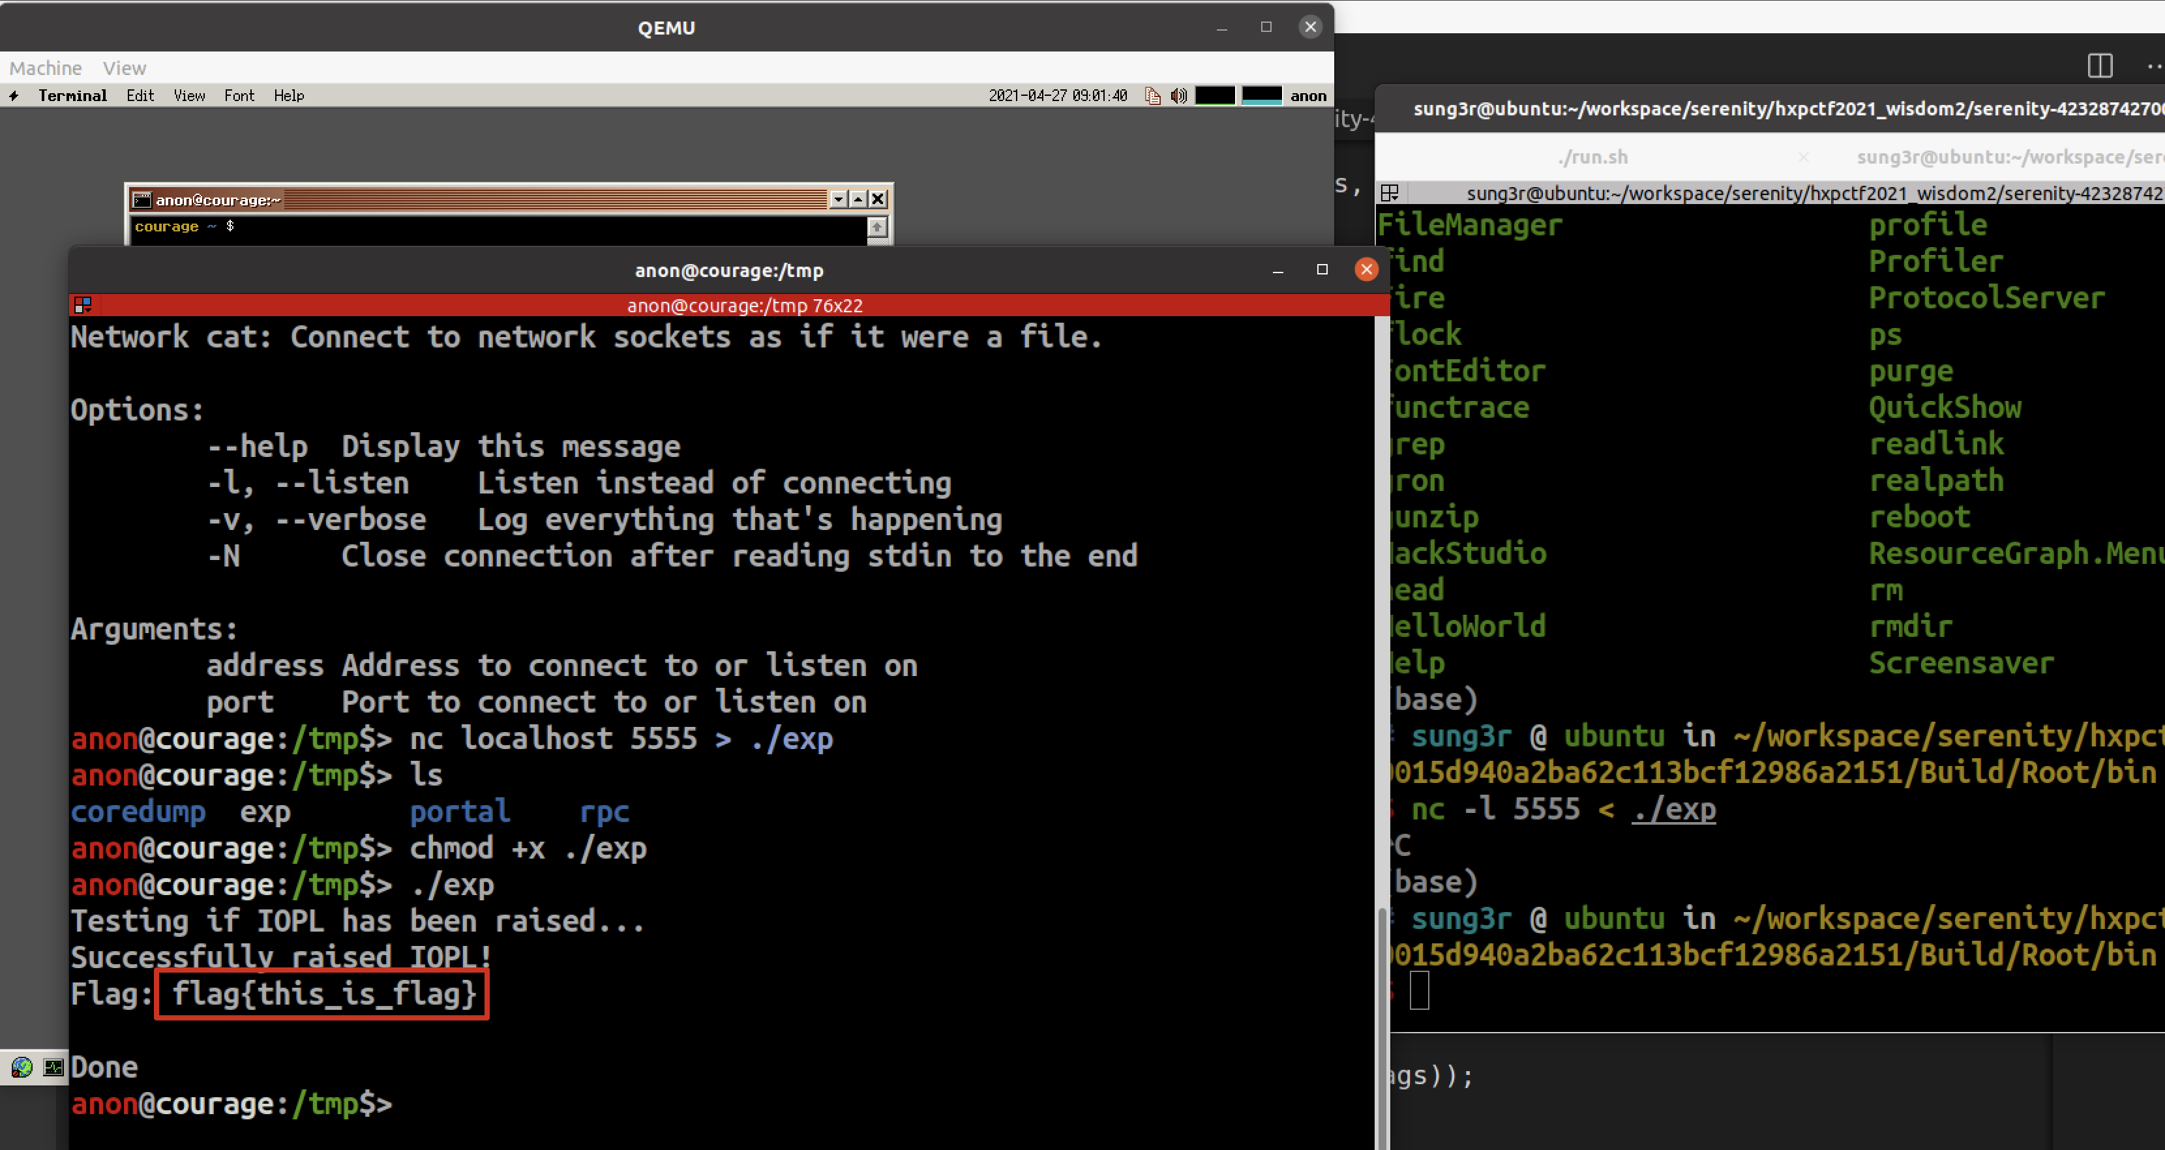Click the browser icon in Serenity taskbar
2165x1150 pixels.
[x=22, y=1067]
